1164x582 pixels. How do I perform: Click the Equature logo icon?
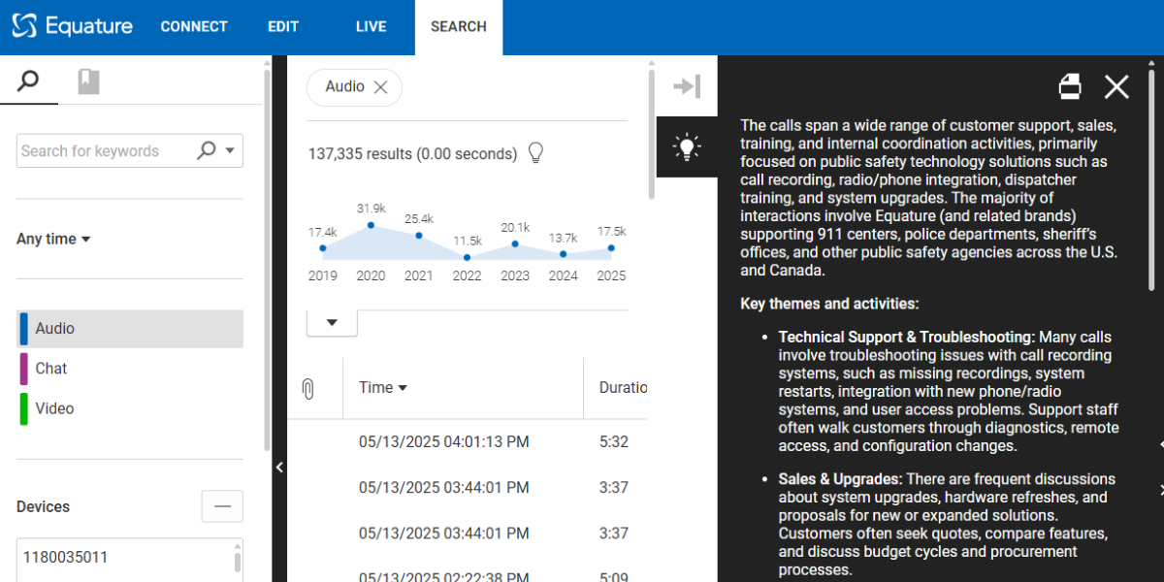pos(25,26)
